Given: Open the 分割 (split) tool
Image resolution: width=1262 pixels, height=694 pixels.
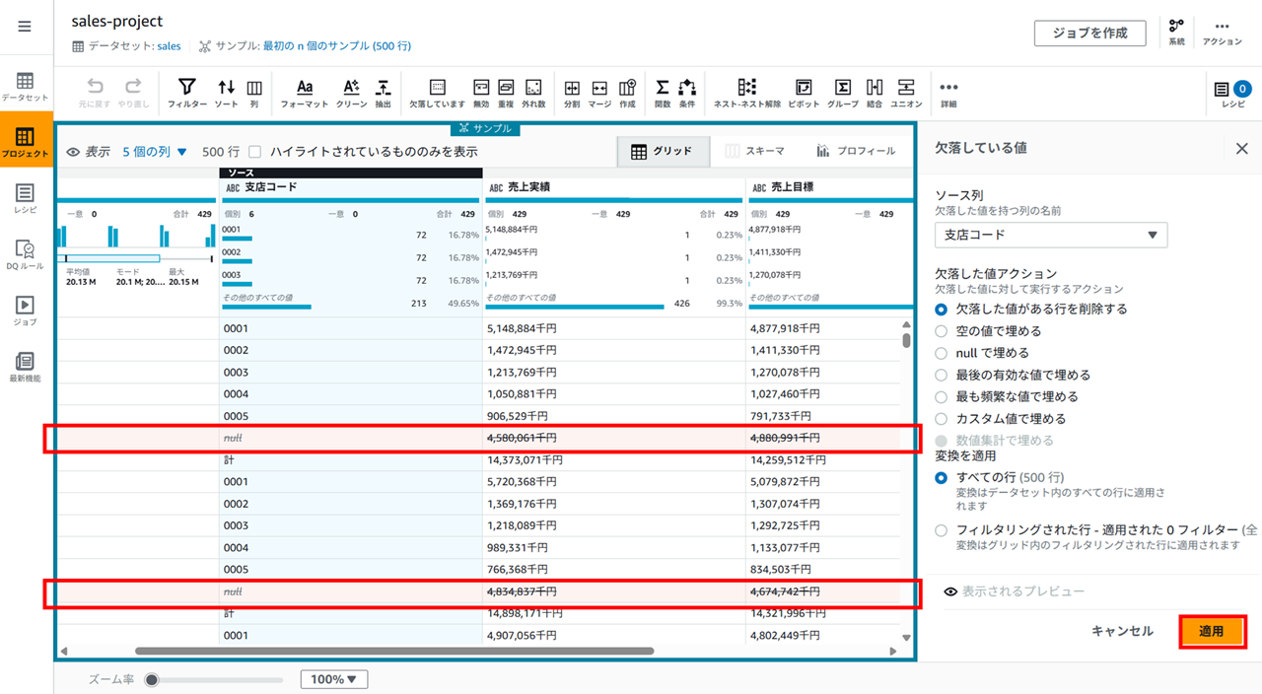Looking at the screenshot, I should (x=572, y=93).
